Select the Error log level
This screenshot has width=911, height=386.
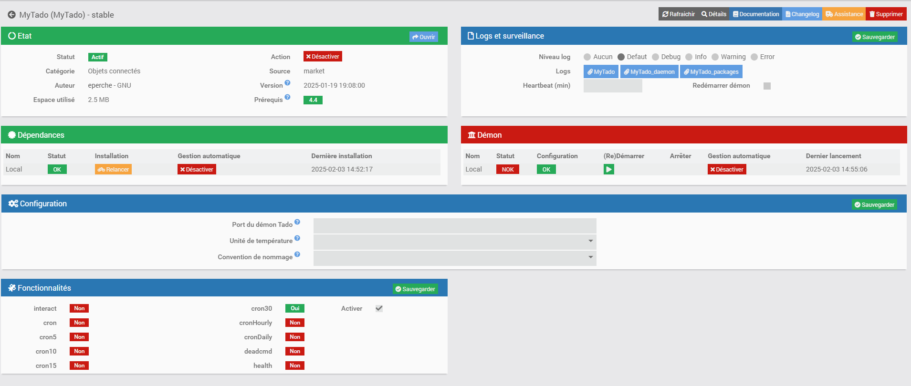[x=754, y=57]
